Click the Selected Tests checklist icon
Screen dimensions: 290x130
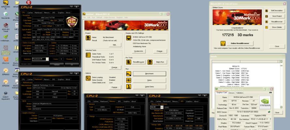[x=88, y=55]
